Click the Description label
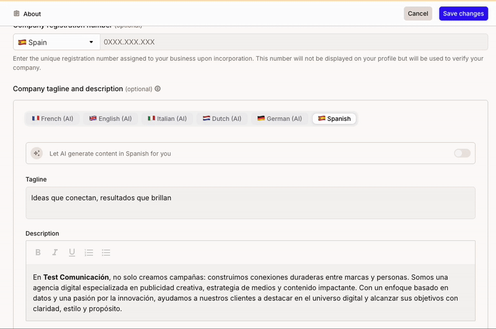 point(42,233)
